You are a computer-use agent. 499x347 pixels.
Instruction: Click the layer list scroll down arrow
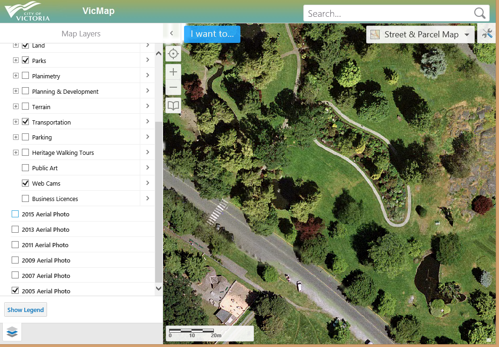(158, 288)
